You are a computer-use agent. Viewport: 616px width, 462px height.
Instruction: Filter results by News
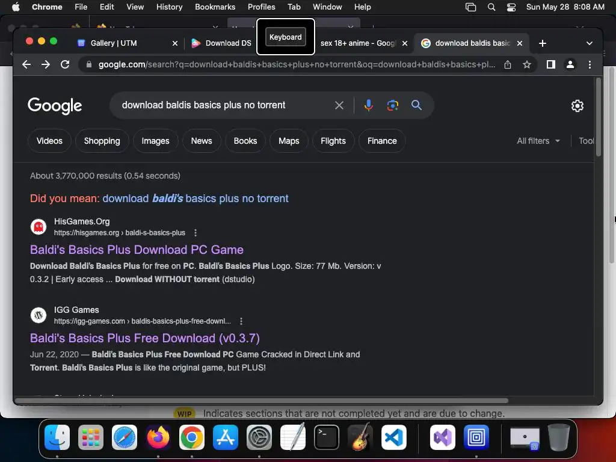(x=202, y=141)
